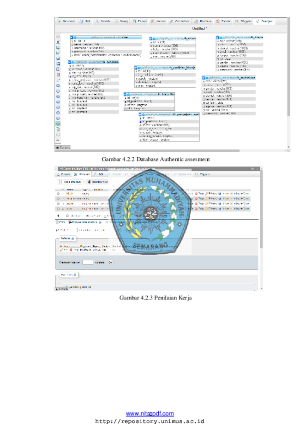This screenshot has width=300, height=424.
Task: Click the tb_mahasiswa table options icon
Action: point(207,78)
